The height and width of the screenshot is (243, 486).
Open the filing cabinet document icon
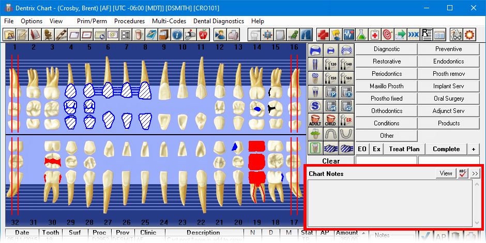pyautogui.click(x=164, y=35)
